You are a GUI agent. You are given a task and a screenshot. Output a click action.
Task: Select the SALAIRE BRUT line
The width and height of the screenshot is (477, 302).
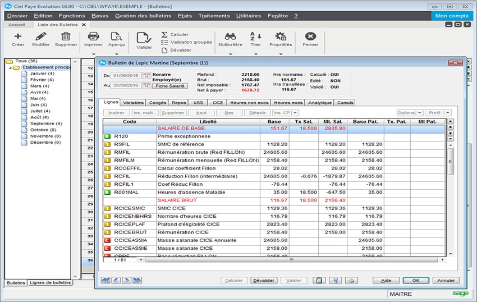[274, 200]
